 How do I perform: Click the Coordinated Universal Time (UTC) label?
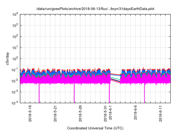pyautogui.click(x=95, y=128)
